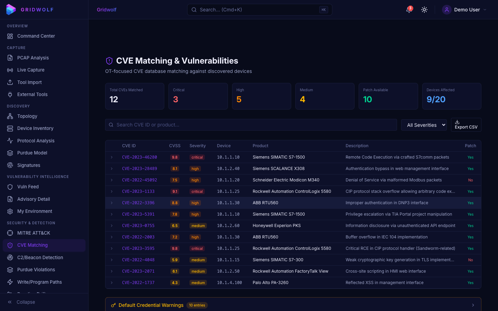Click the CVE search input field

pyautogui.click(x=251, y=125)
